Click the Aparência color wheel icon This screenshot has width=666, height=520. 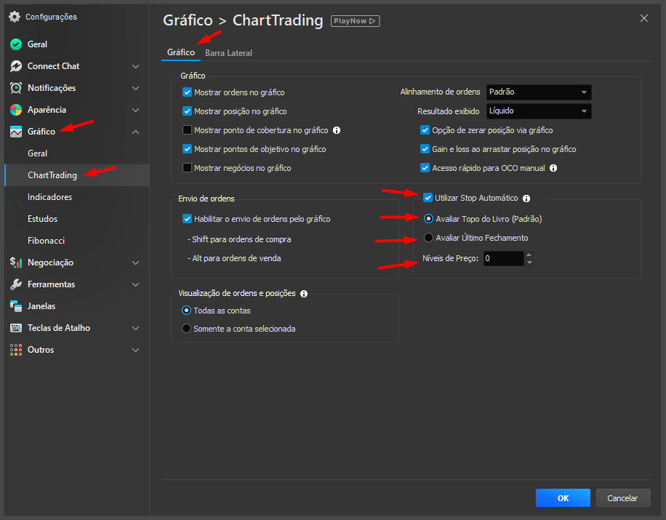click(16, 110)
